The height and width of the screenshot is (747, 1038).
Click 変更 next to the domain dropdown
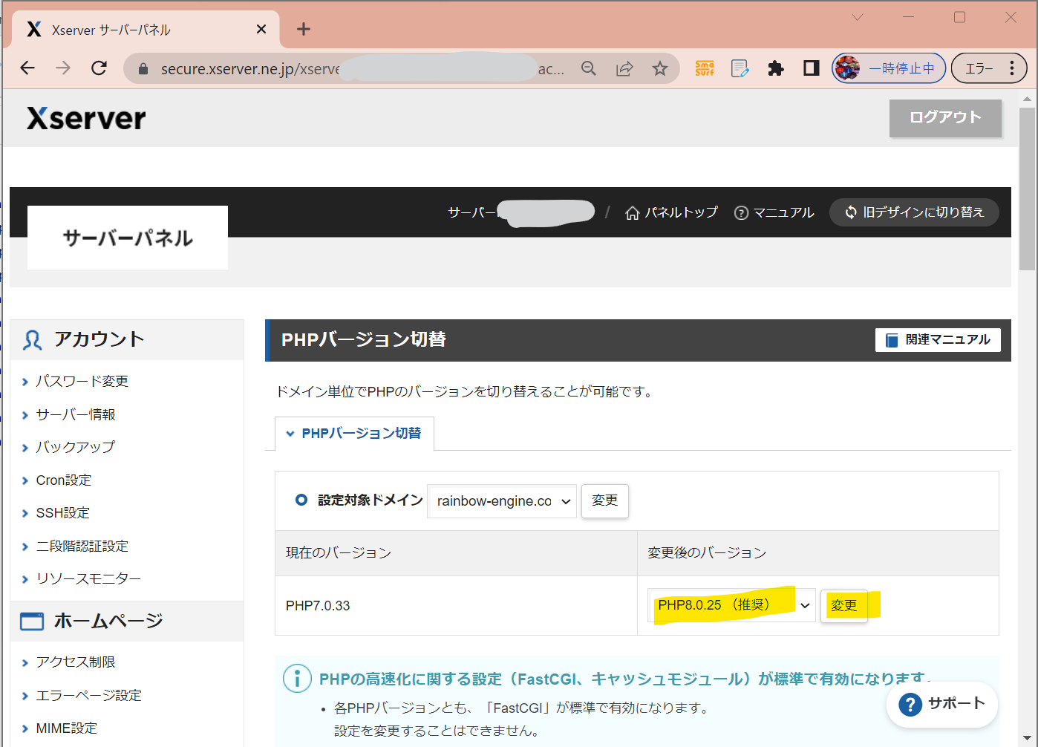[x=604, y=500]
